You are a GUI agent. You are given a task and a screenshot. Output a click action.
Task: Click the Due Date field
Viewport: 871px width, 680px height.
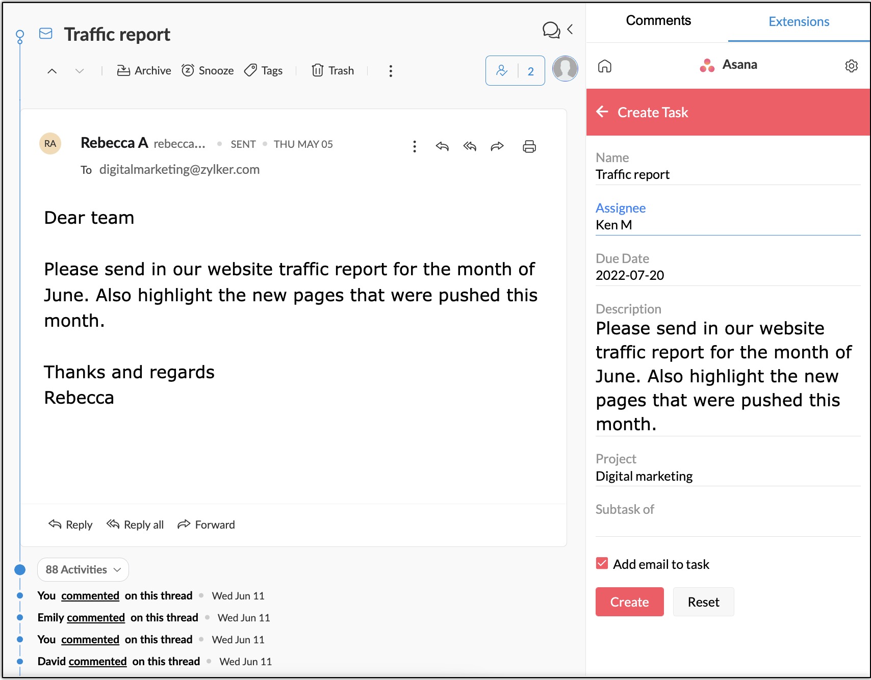tap(727, 275)
